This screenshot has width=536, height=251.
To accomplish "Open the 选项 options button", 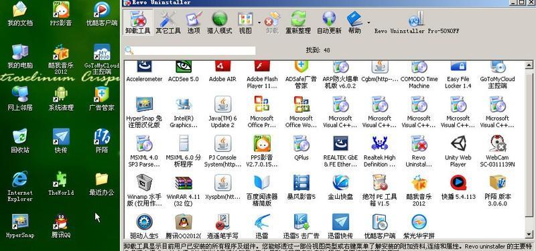I will (x=194, y=22).
